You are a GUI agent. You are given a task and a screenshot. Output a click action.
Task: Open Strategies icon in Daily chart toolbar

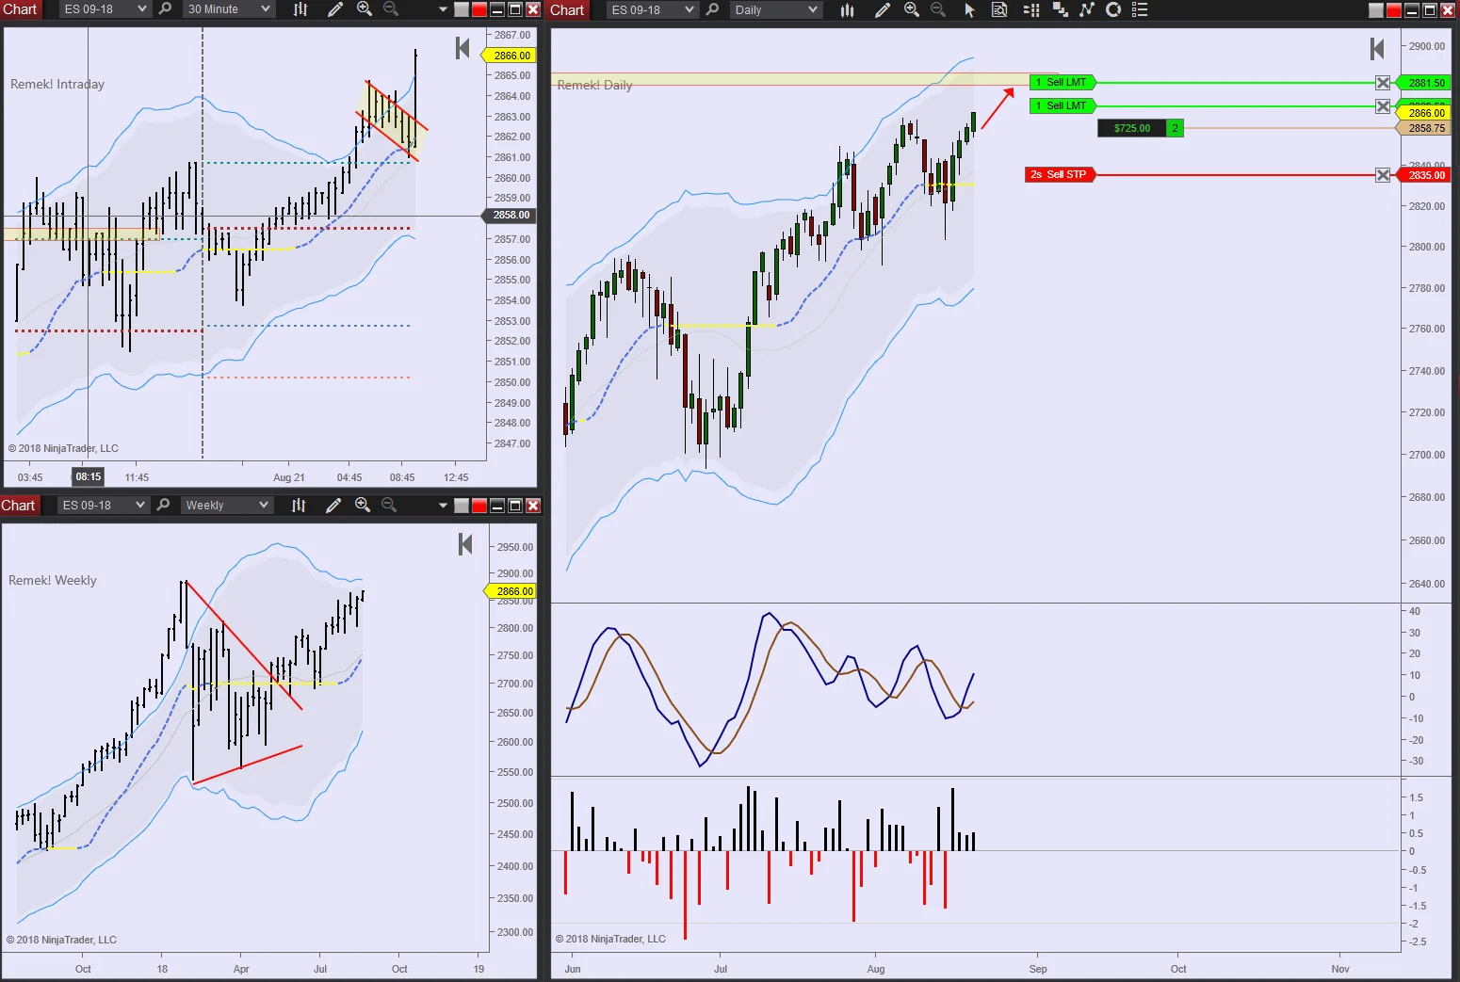click(x=1086, y=9)
